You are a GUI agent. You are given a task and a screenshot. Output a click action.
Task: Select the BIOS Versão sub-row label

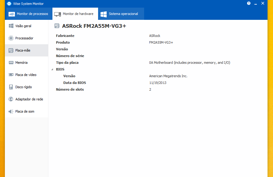[x=69, y=76]
